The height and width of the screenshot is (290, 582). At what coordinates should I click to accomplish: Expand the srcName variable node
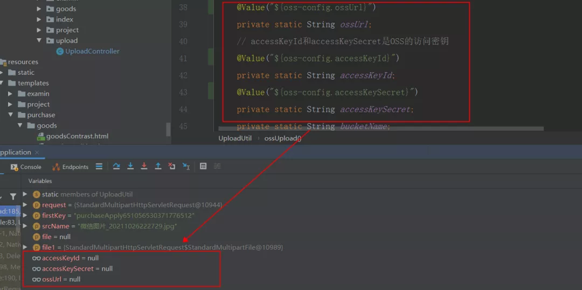[25, 226]
